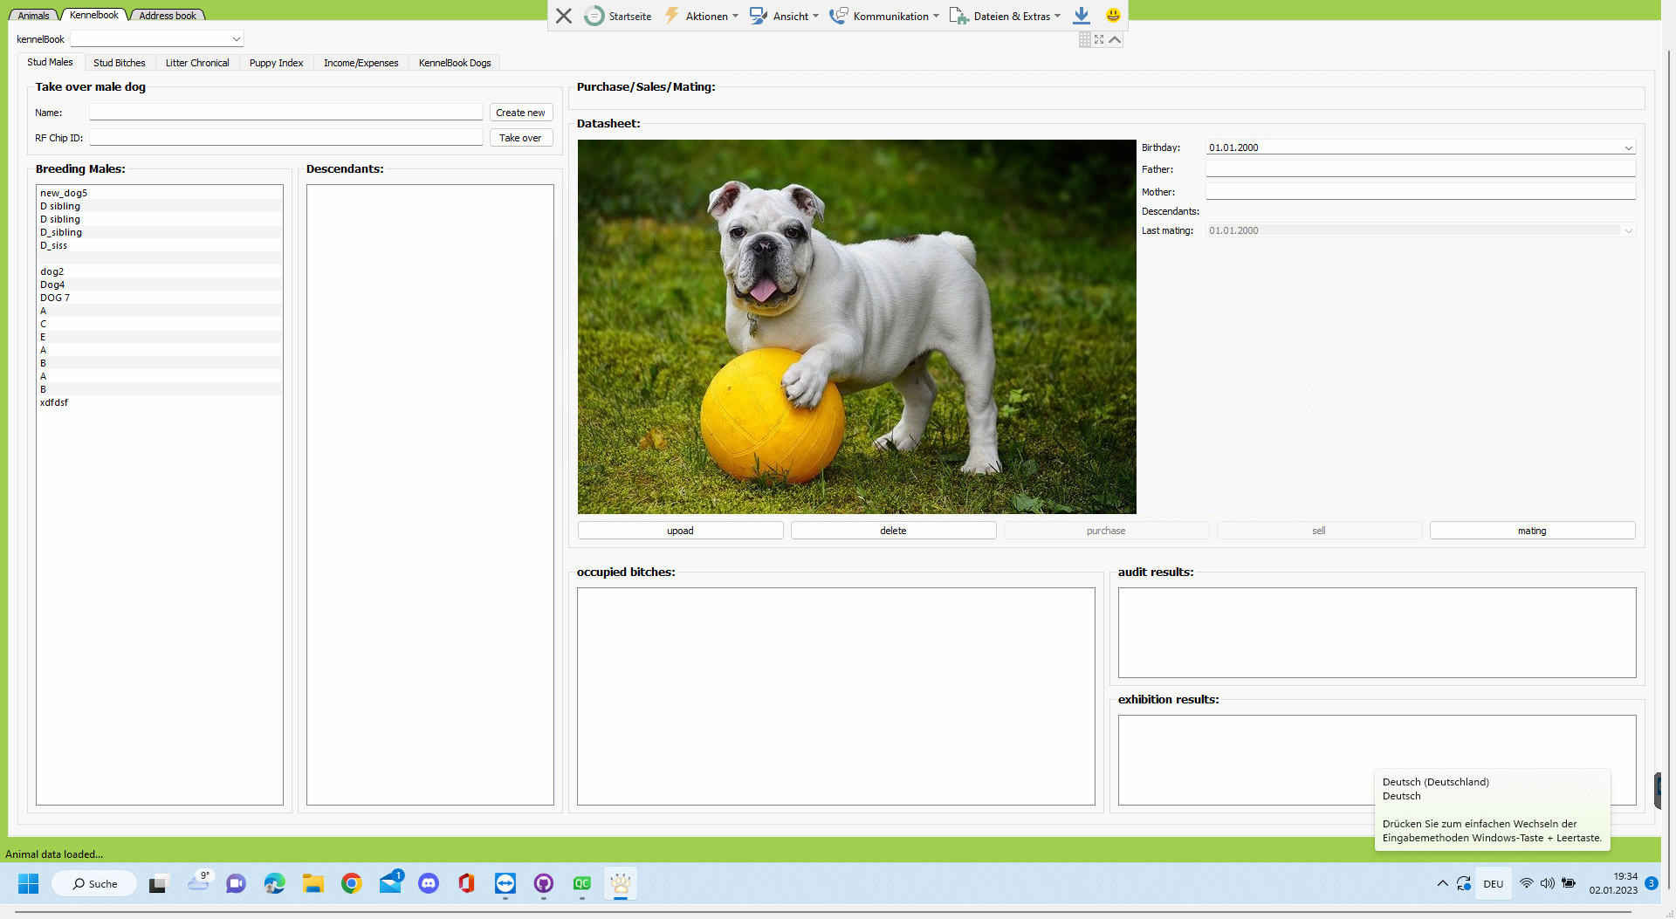Select the Kennelbook tab
The width and height of the screenshot is (1676, 919).
[94, 15]
